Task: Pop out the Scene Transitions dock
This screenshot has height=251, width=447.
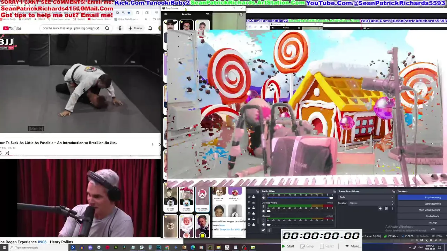Action: coord(394,191)
